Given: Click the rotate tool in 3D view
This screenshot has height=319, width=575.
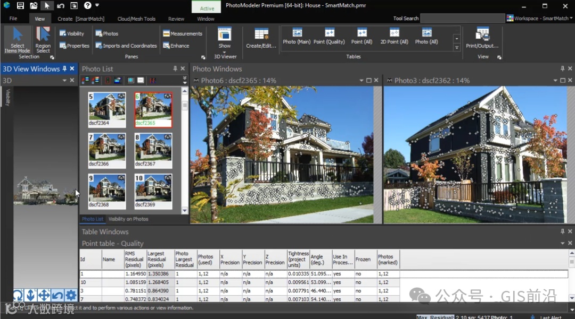Looking at the screenshot, I should 18,295.
